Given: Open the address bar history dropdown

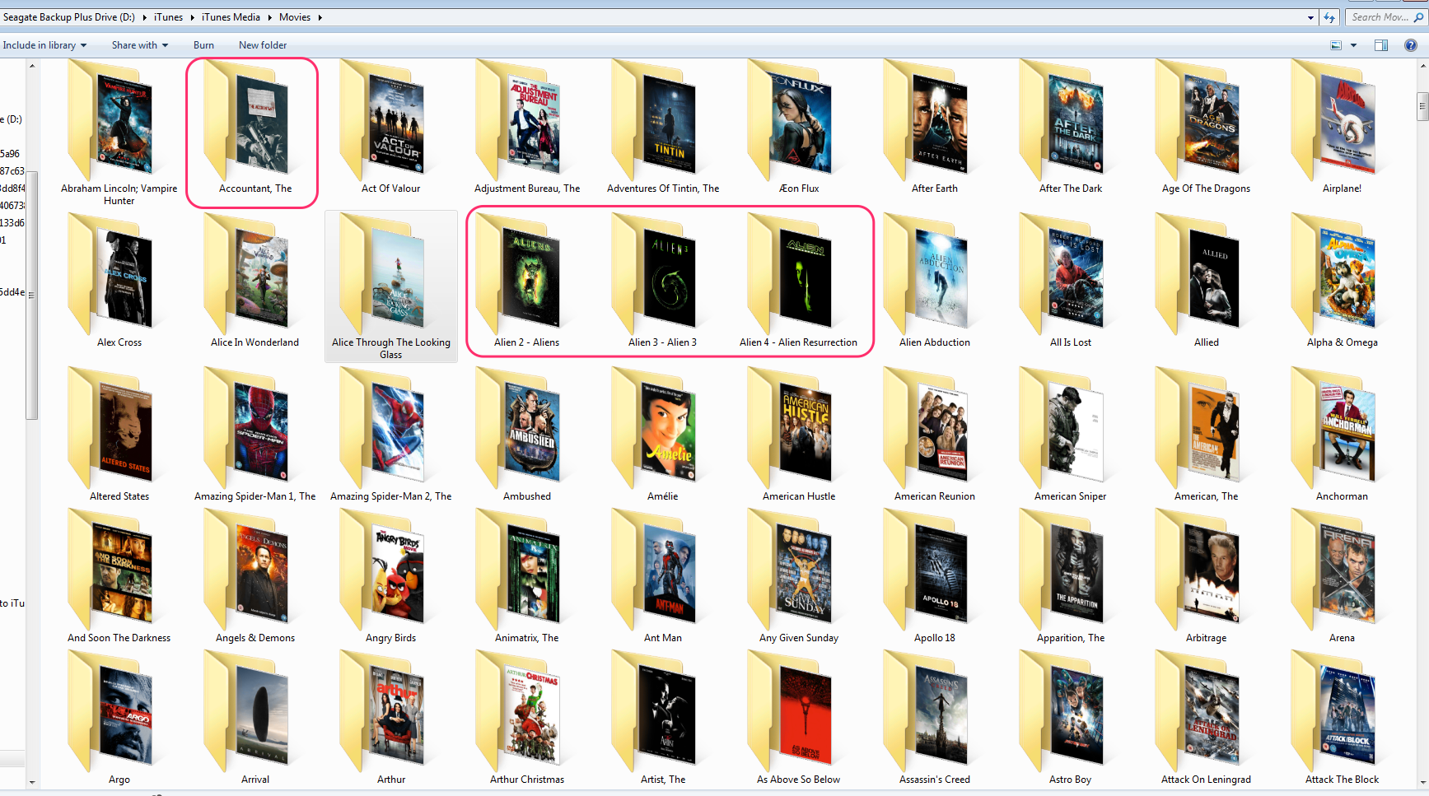Looking at the screenshot, I should 1310,17.
